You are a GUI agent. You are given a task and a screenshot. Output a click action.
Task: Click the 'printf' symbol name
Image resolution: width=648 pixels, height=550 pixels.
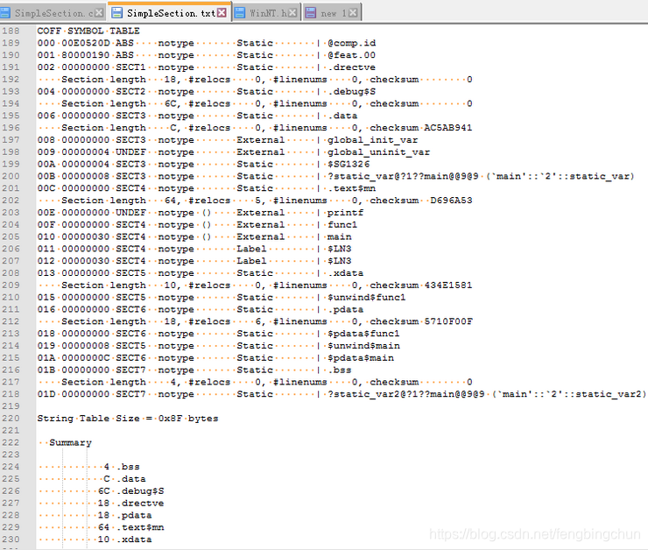click(x=346, y=213)
